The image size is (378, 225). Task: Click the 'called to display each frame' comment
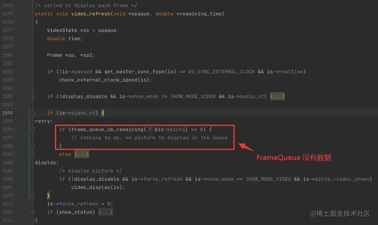tap(86, 6)
